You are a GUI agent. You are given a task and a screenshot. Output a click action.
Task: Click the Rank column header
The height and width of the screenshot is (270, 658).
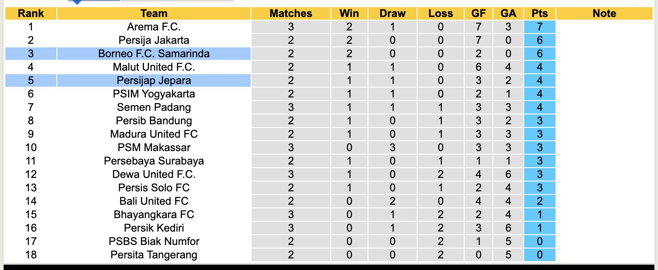point(30,13)
